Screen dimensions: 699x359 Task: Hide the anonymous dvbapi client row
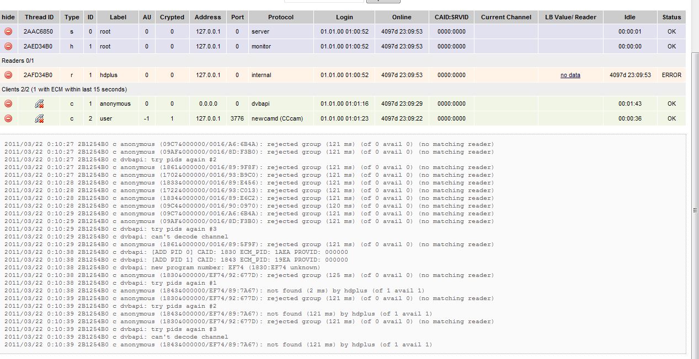point(8,104)
